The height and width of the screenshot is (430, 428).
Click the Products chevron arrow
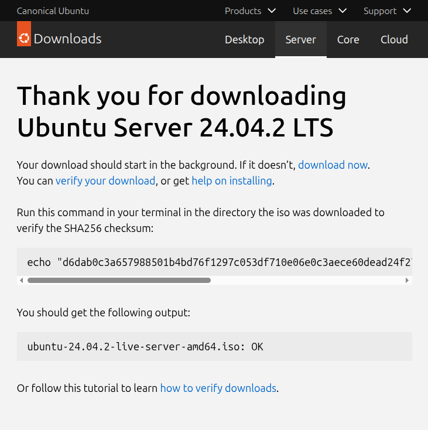pos(272,11)
